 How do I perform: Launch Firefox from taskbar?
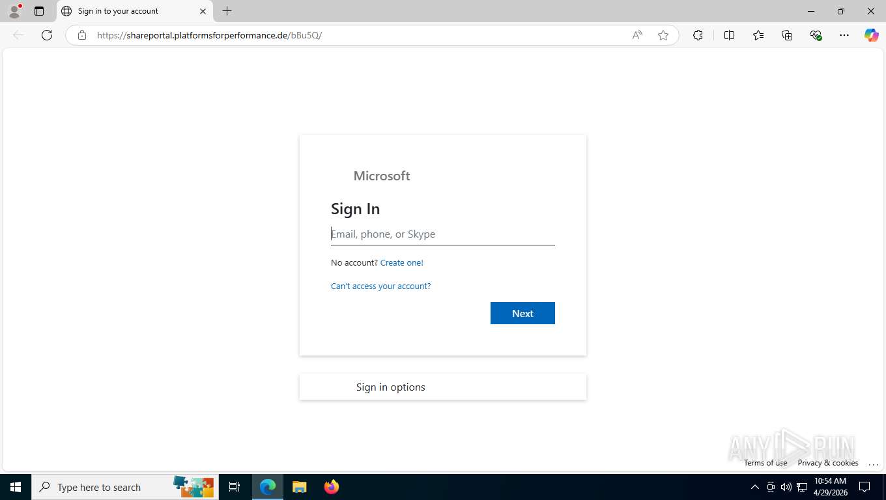pos(332,487)
